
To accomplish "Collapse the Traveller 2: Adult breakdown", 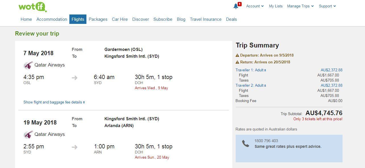I will tap(251, 85).
